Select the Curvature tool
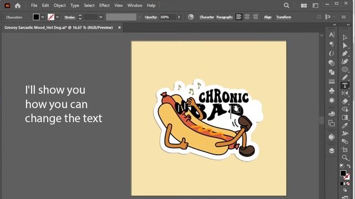This screenshot has width=355, height=199. tap(345, 61)
